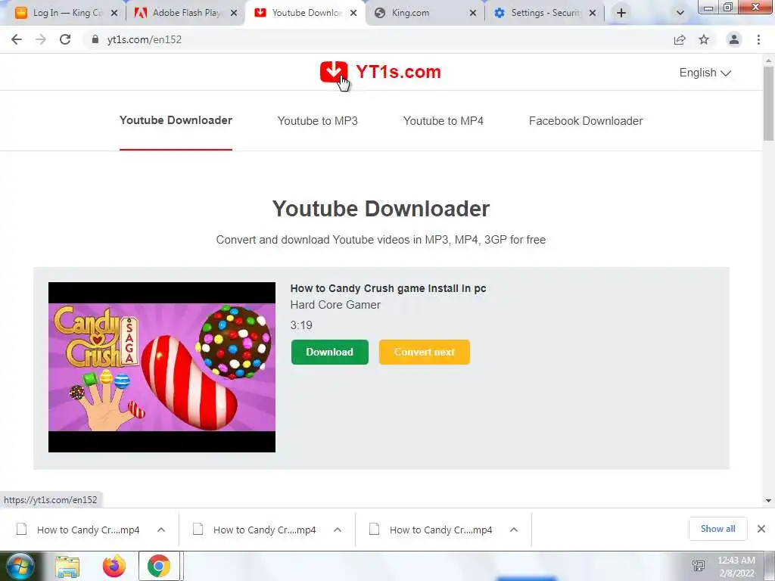The image size is (775, 581).
Task: Open a new tab with the plus button
Action: [x=621, y=13]
